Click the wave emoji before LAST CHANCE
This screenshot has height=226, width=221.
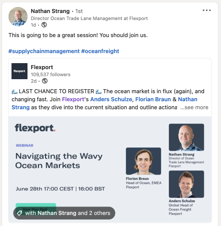(14, 92)
